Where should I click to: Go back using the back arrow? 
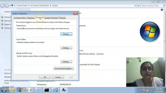click(x=2, y=6)
